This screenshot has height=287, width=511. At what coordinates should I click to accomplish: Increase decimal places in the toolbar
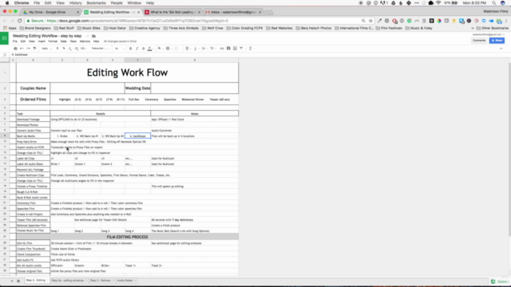tap(77, 49)
